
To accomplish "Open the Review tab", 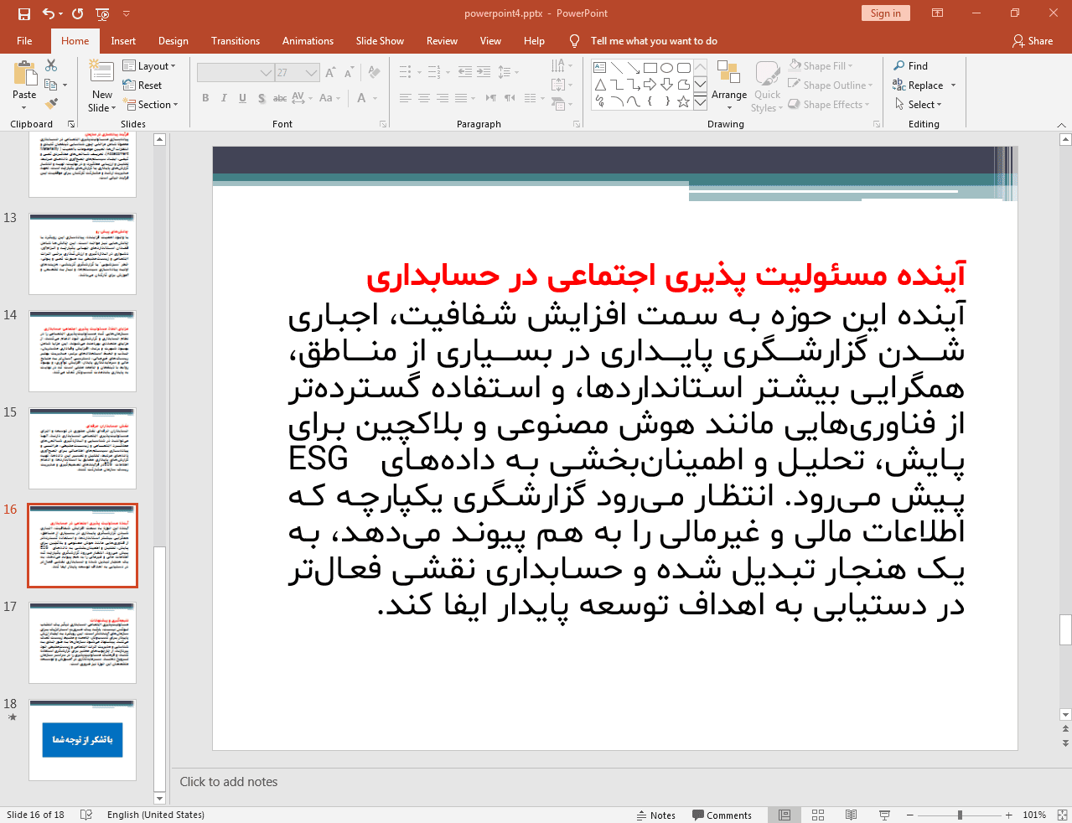I will coord(442,41).
